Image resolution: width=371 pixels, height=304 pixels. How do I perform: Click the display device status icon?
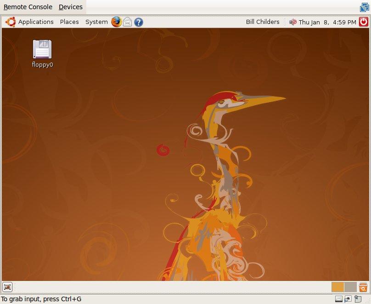pos(339,299)
